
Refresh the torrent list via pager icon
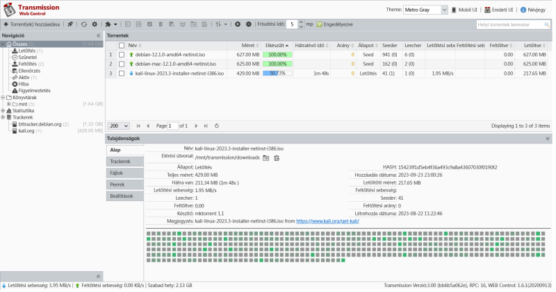click(217, 126)
